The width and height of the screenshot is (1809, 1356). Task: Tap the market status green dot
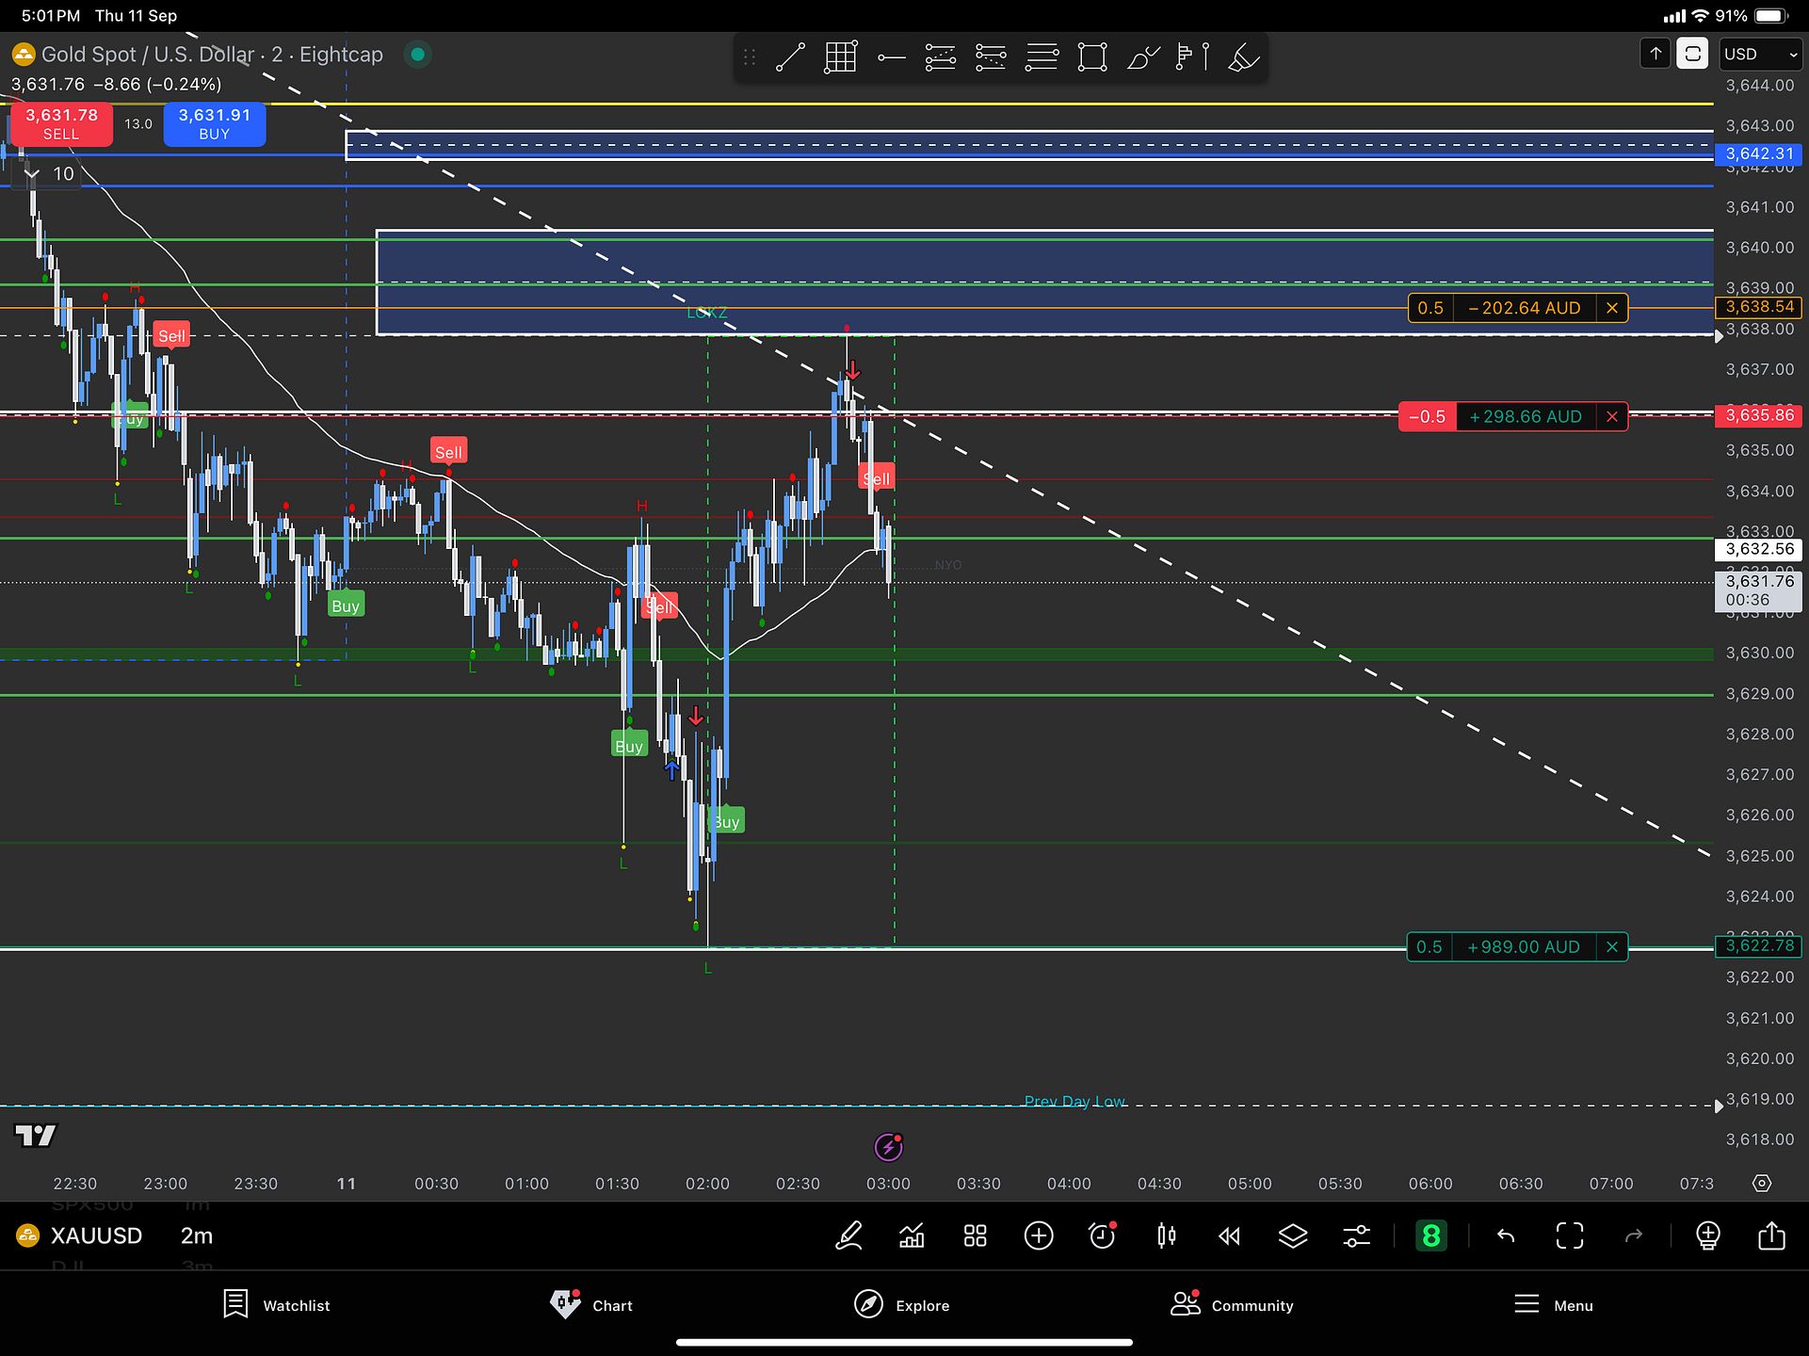[x=418, y=55]
